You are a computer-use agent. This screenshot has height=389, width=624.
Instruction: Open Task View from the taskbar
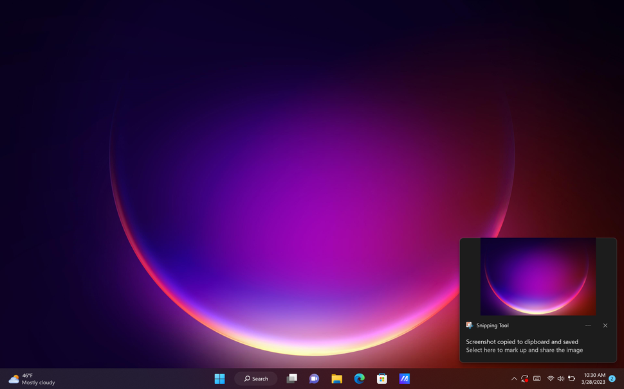tap(292, 379)
